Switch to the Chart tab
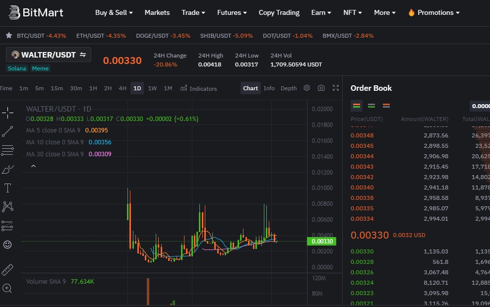 coord(250,88)
